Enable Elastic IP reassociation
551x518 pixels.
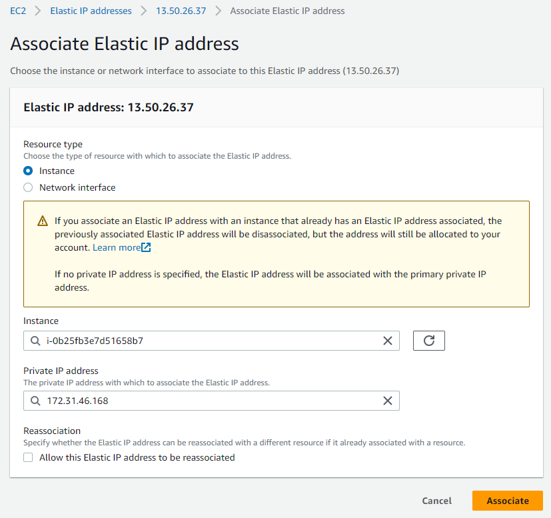(x=28, y=457)
